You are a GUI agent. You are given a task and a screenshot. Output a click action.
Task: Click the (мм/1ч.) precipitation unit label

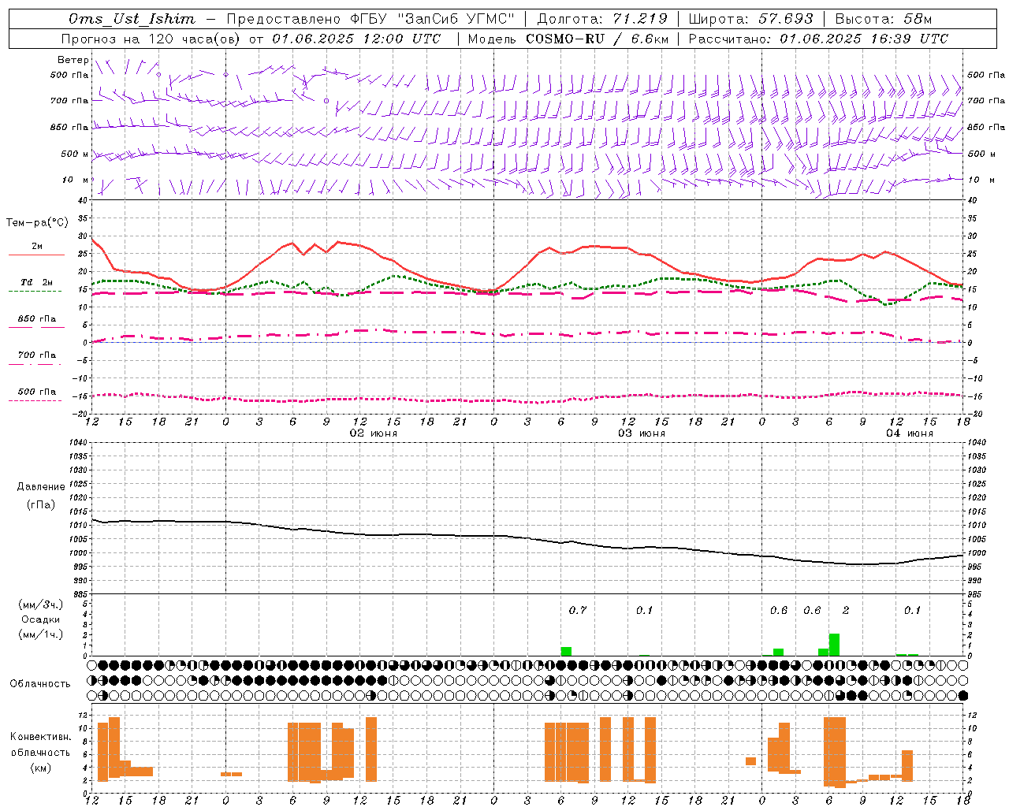[41, 634]
